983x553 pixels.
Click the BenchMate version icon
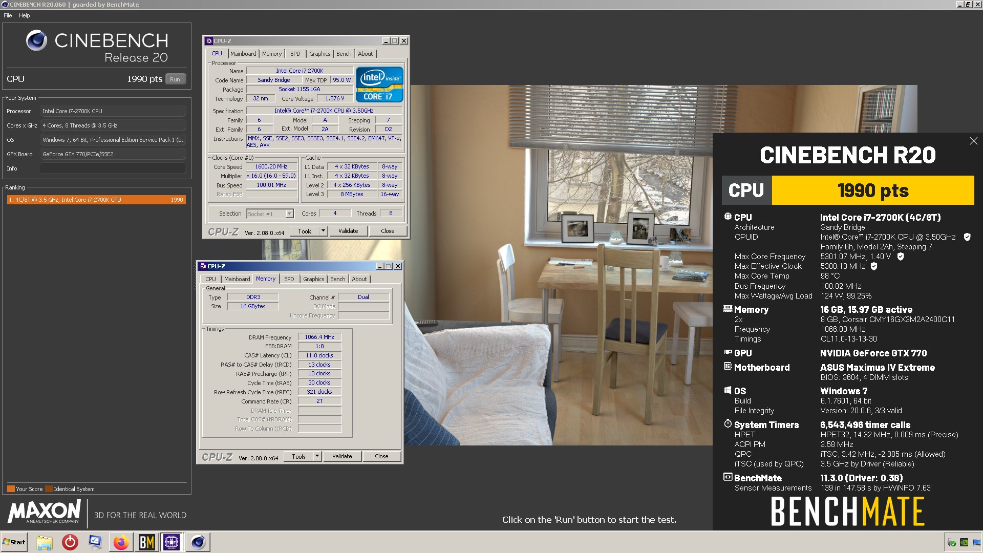pos(728,477)
